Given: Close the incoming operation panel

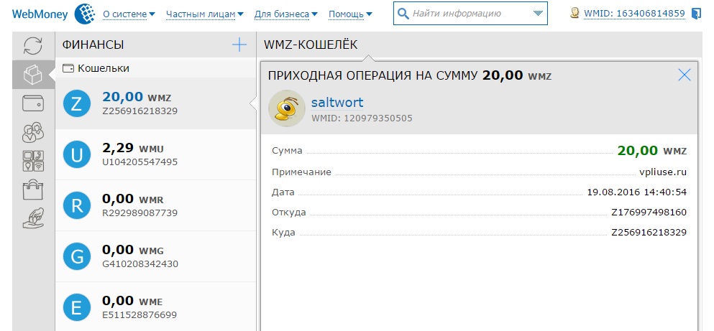Looking at the screenshot, I should coord(685,75).
